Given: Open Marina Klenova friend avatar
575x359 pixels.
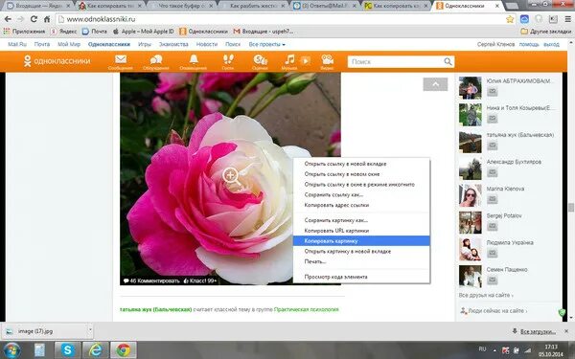Looking at the screenshot, I should (471, 195).
